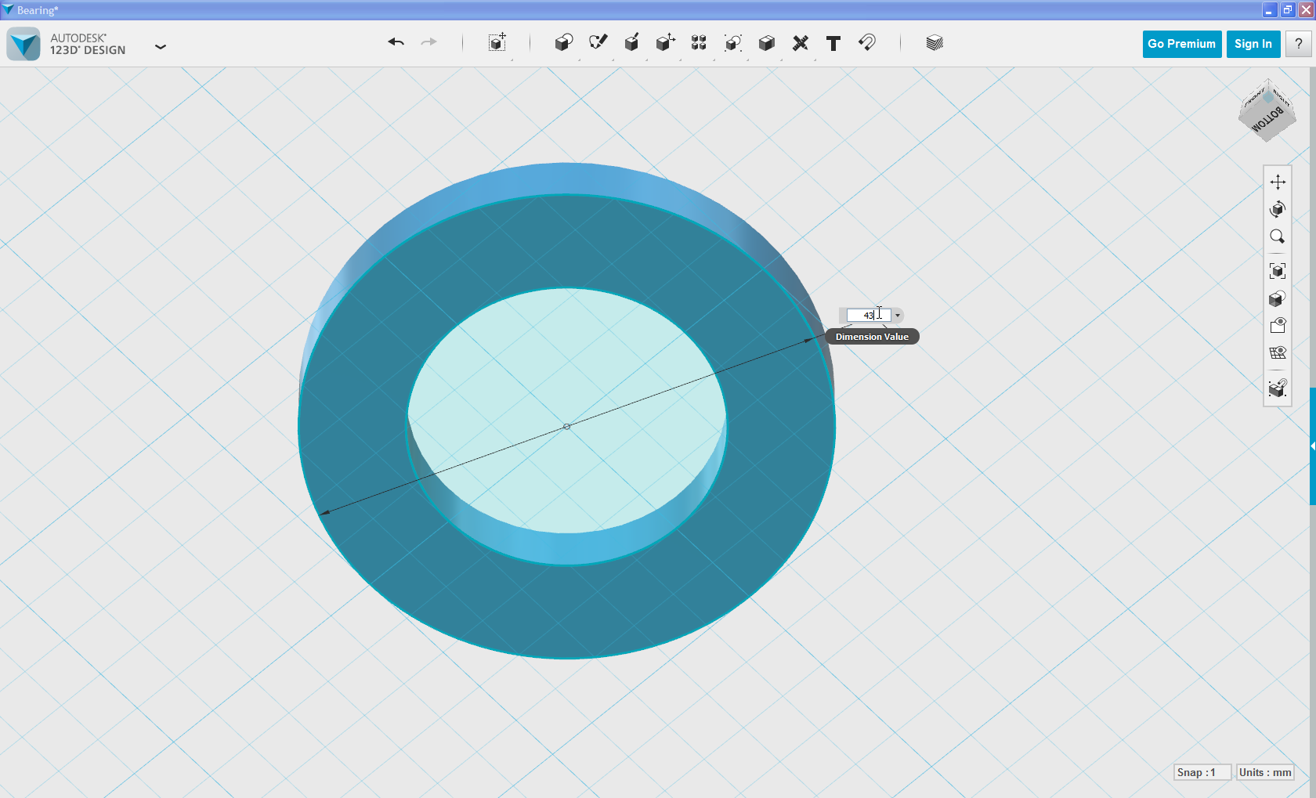1316x798 pixels.
Task: Open the Autodesk 123D Design logo menu
Action: coord(23,44)
